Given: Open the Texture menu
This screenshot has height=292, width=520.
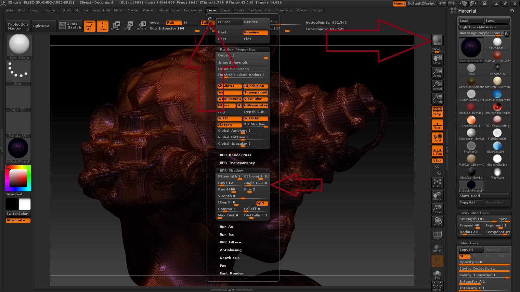Looking at the screenshot, I should 255,10.
